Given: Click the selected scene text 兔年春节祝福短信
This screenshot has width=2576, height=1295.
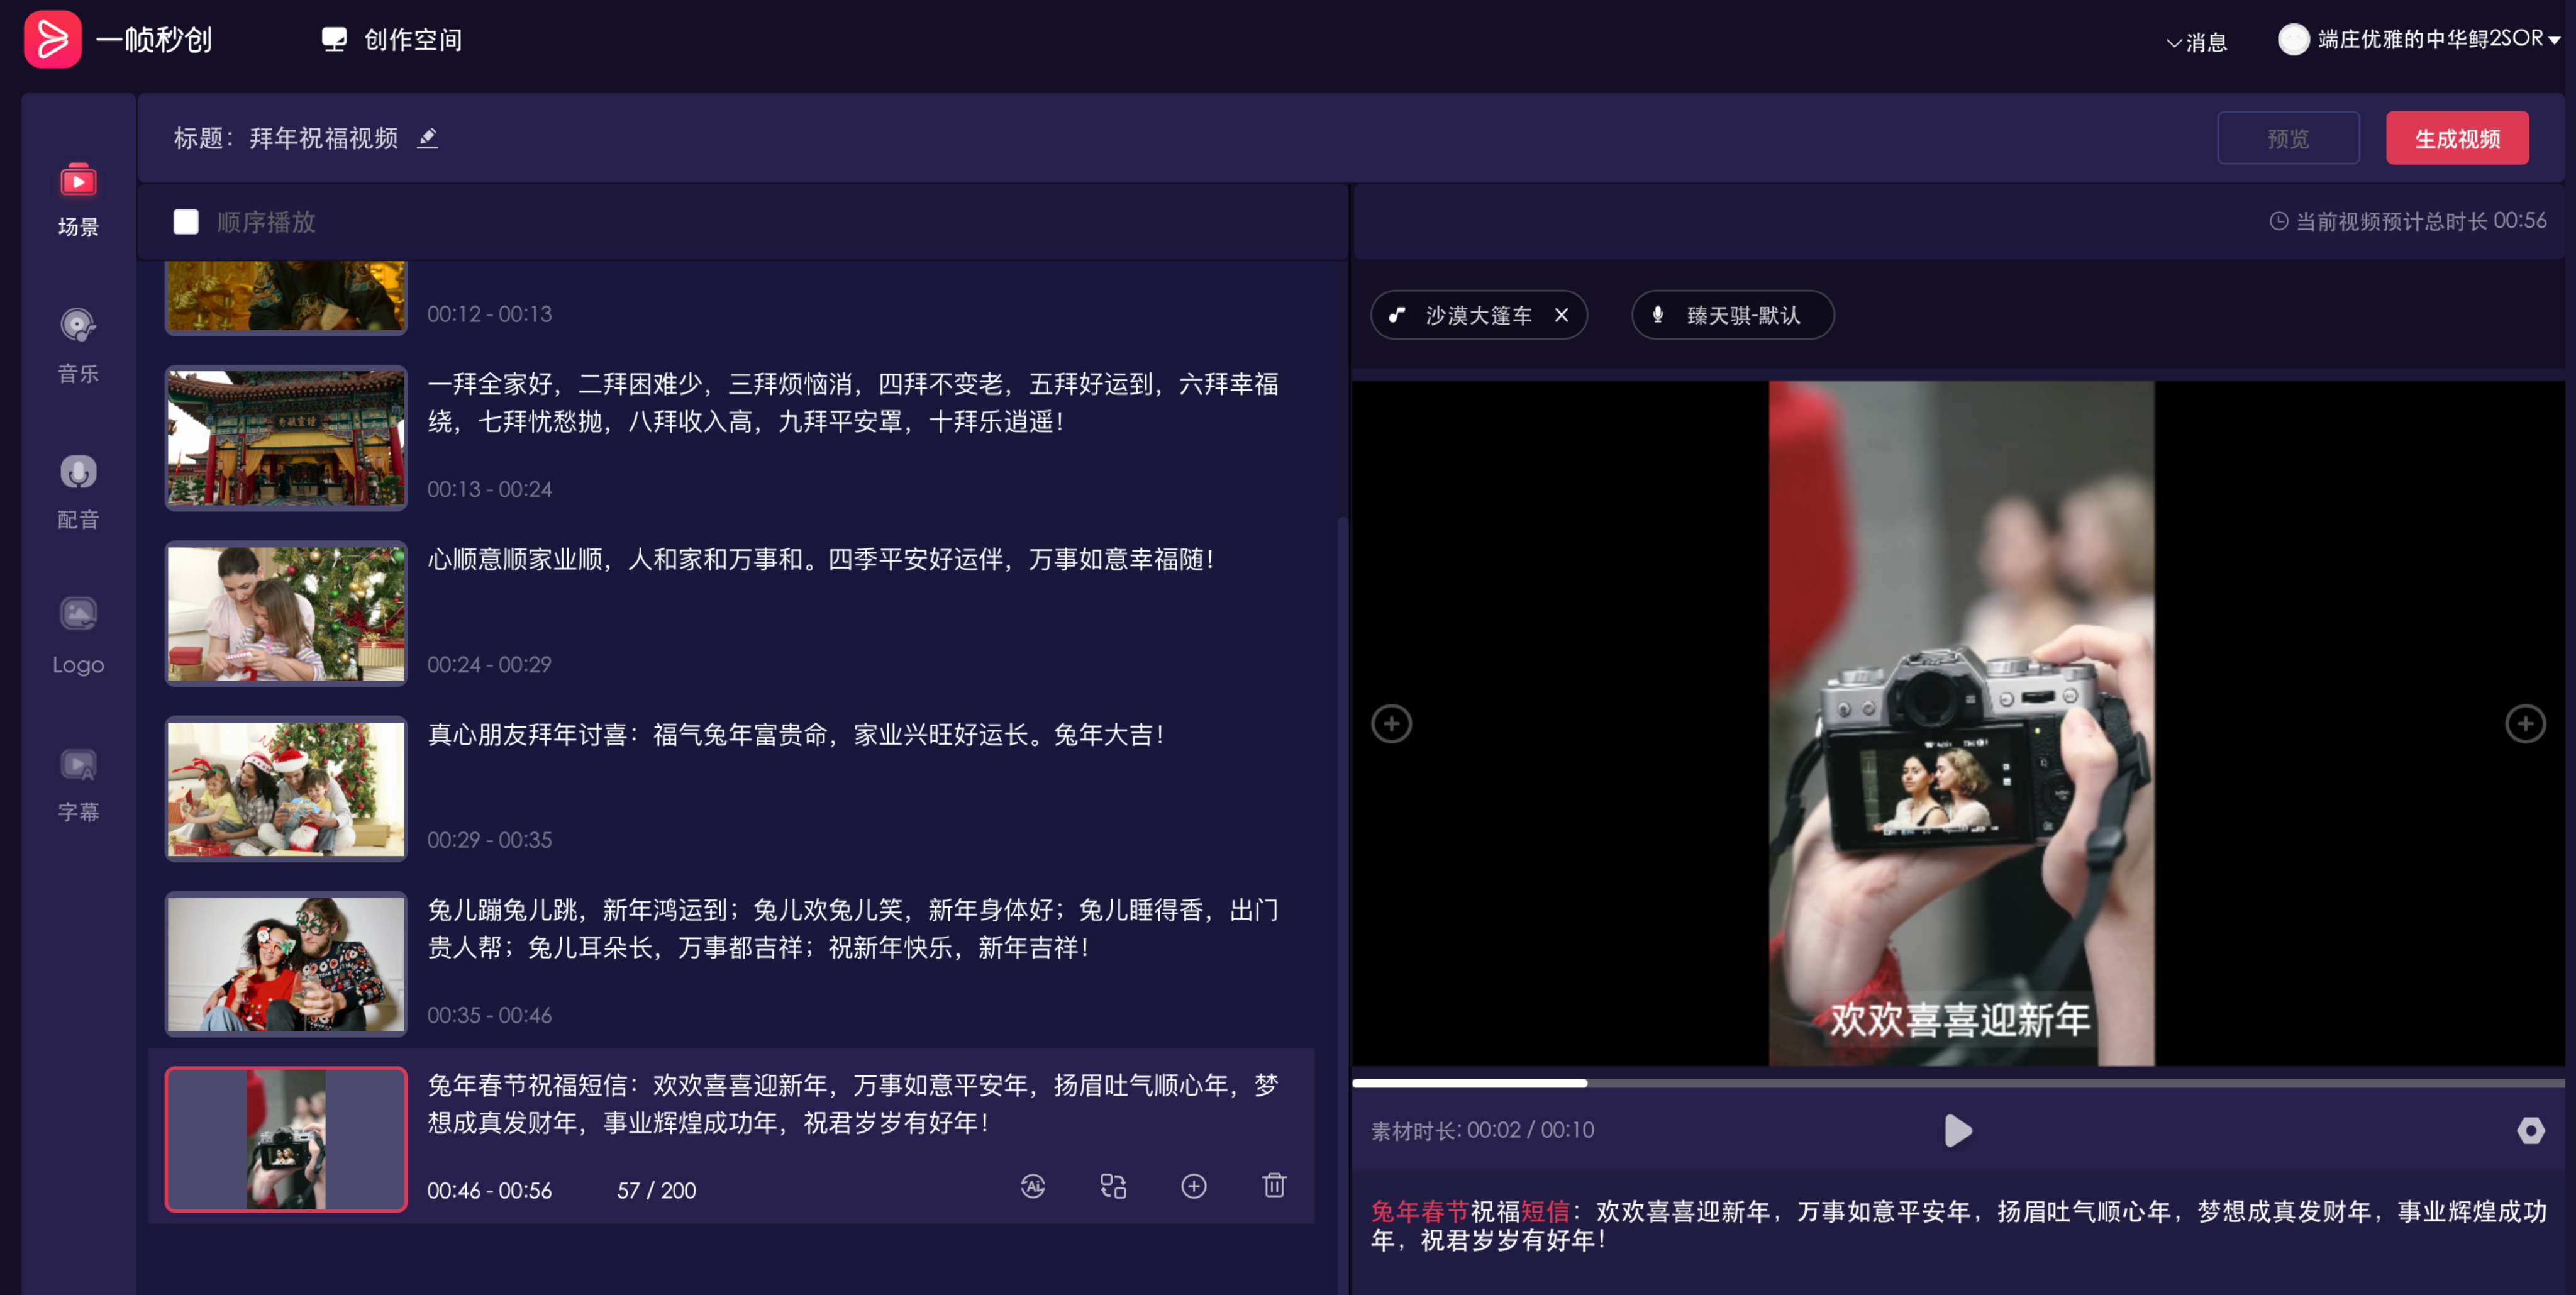Looking at the screenshot, I should coord(853,1104).
